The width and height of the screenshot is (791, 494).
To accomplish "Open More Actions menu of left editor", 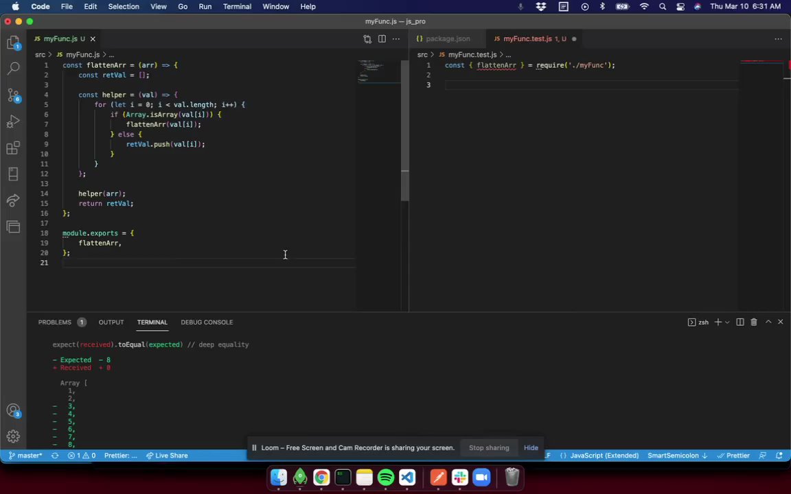I will click(396, 39).
